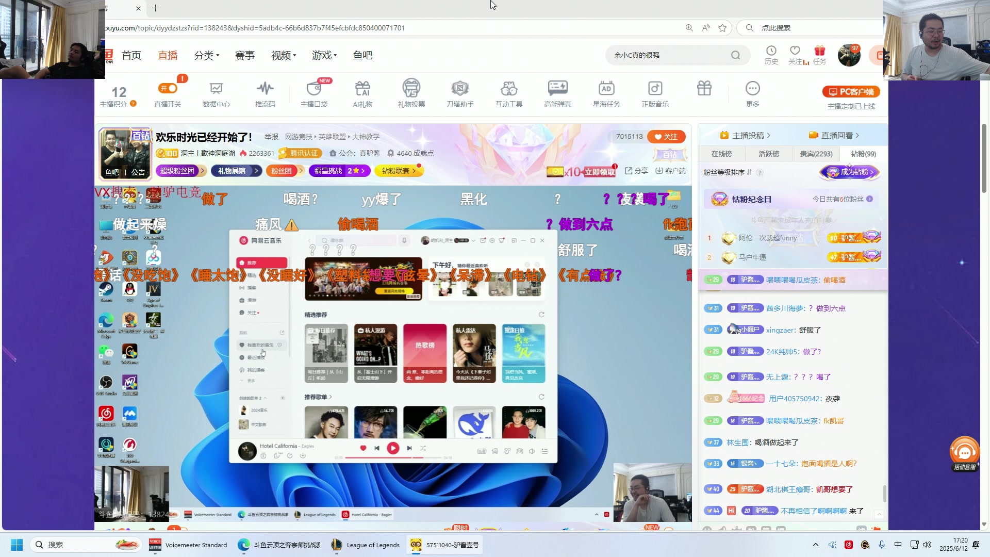The image size is (990, 557).
Task: Expand the 视频 video dropdown
Action: [284, 55]
